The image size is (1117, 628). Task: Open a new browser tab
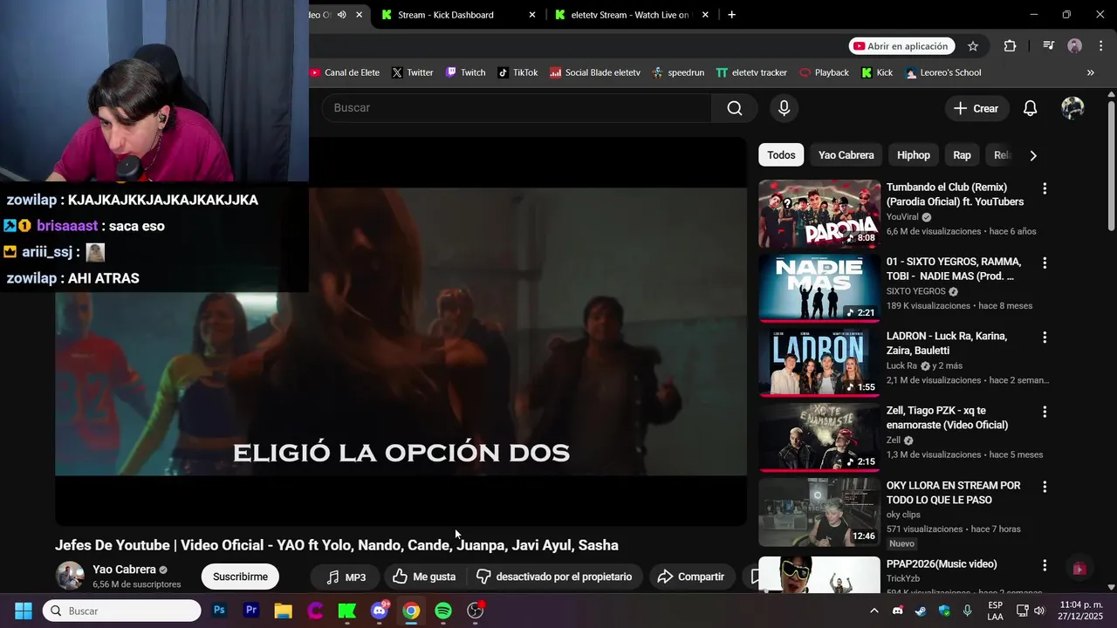pyautogui.click(x=731, y=15)
